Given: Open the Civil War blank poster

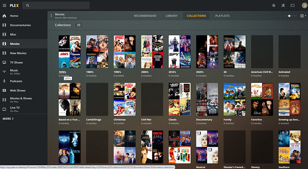Looking at the screenshot, I should point(152,99).
